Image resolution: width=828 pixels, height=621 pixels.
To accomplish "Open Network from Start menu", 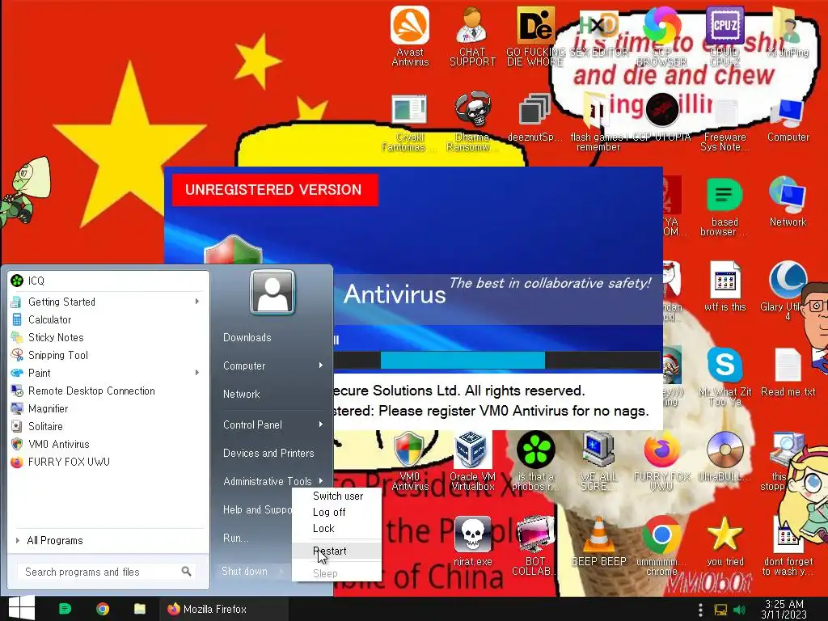I will [x=241, y=394].
